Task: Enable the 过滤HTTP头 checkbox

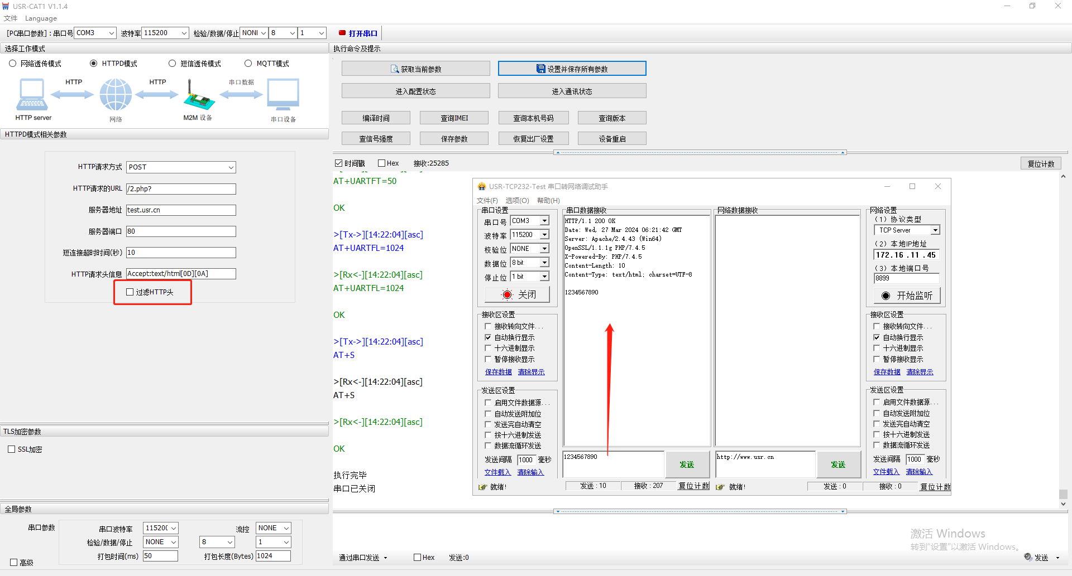Action: [130, 292]
